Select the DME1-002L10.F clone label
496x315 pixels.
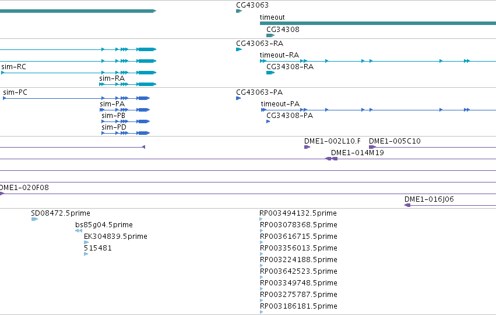332,141
